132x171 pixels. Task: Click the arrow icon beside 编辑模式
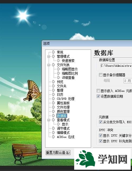pyautogui.click(x=54, y=133)
